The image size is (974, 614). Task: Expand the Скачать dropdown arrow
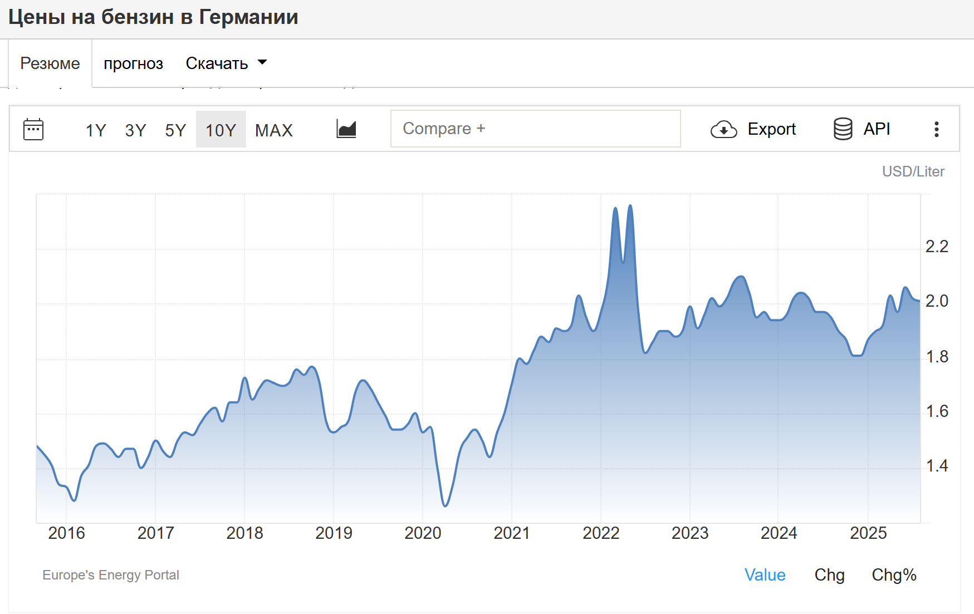tap(262, 62)
